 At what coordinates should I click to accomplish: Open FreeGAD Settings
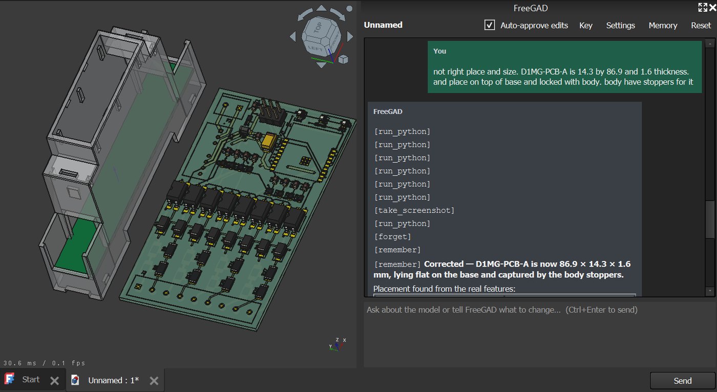[x=620, y=25]
